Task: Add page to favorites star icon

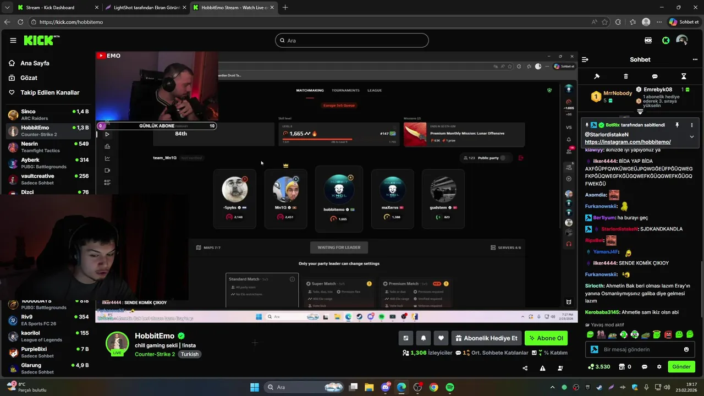Action: coord(604,22)
